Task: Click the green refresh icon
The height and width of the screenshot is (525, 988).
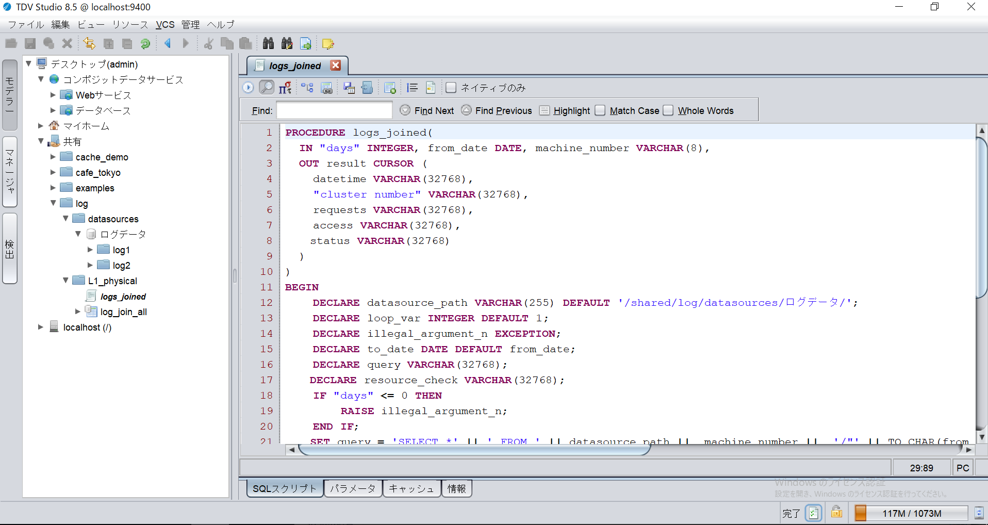Action: pos(145,44)
